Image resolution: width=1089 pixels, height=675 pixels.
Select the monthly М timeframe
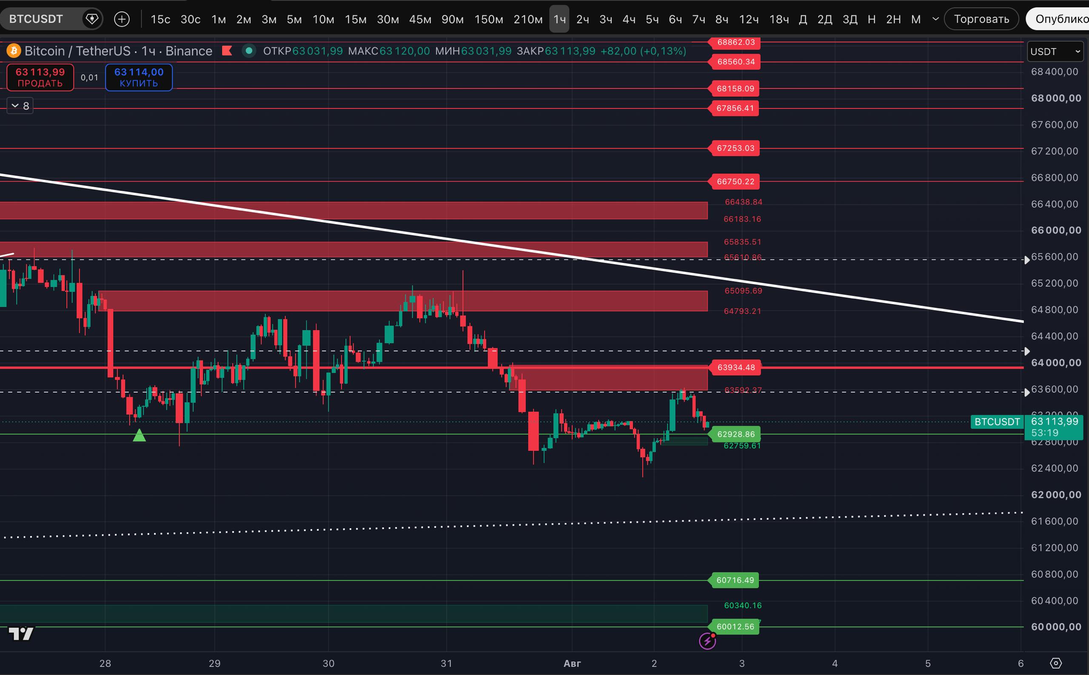click(916, 19)
